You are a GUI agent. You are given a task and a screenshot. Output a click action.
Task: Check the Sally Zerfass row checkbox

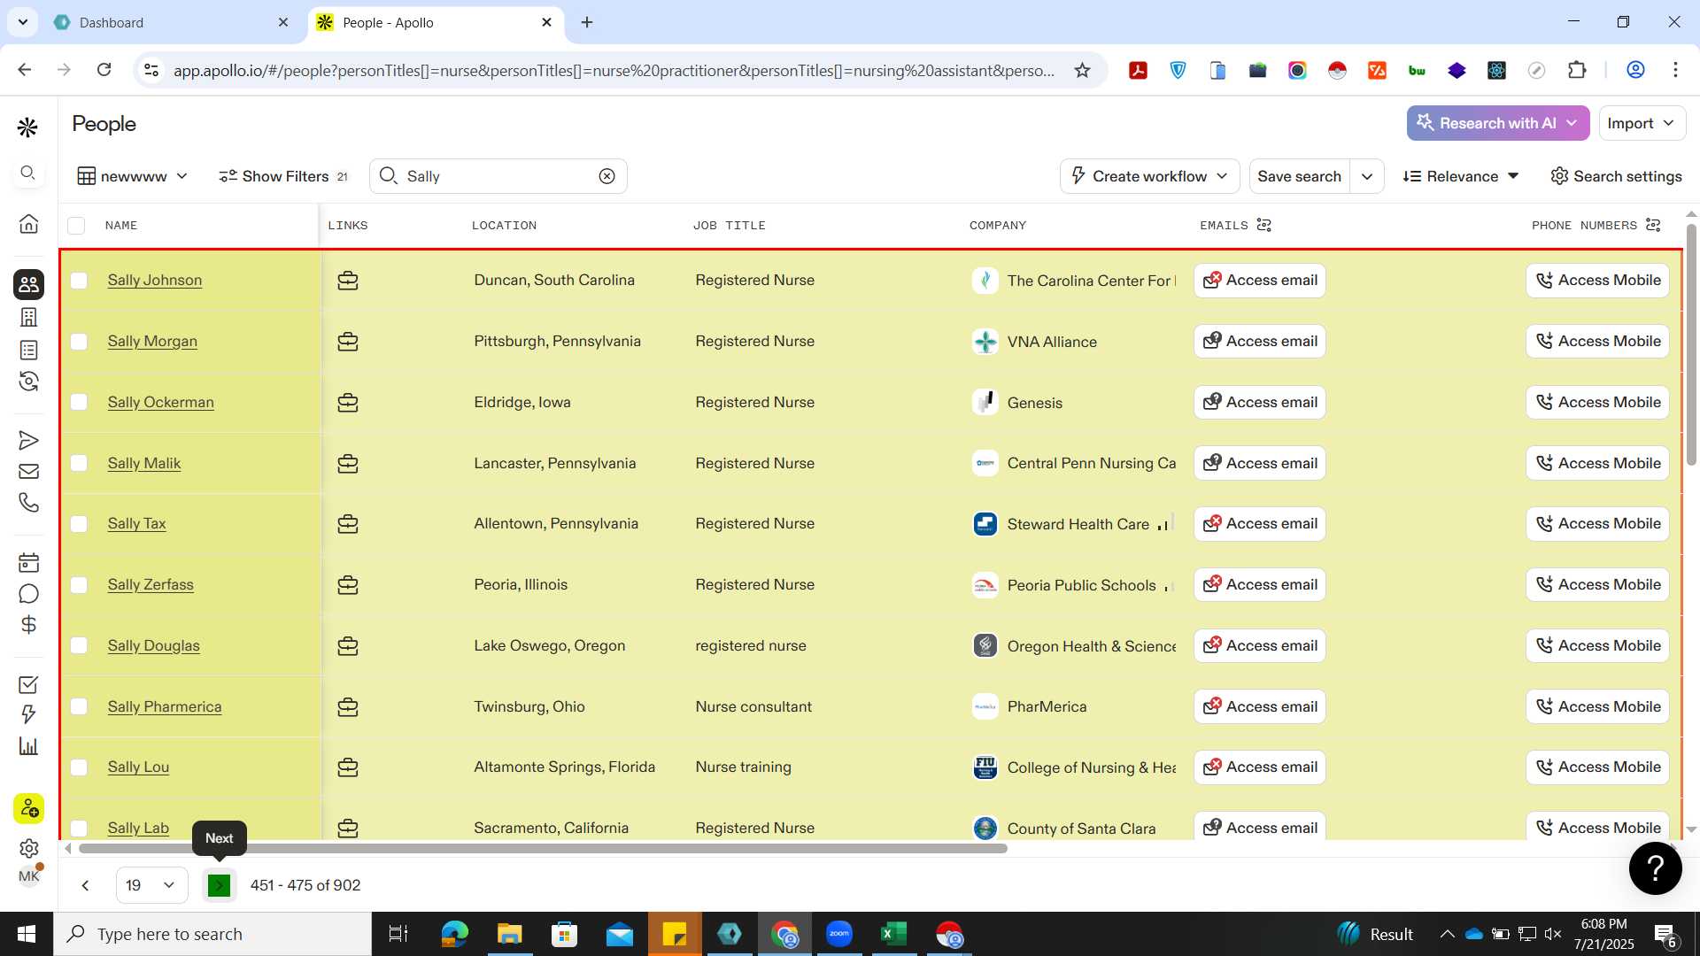[79, 585]
